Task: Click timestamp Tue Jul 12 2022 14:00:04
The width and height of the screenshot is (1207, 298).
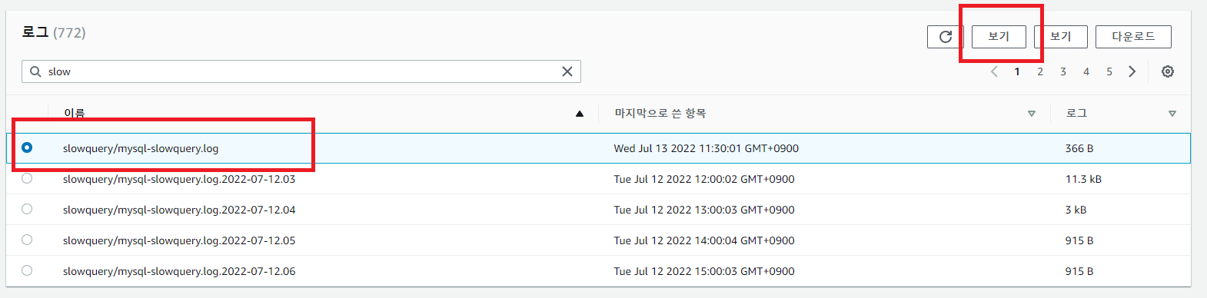Action: click(x=704, y=240)
